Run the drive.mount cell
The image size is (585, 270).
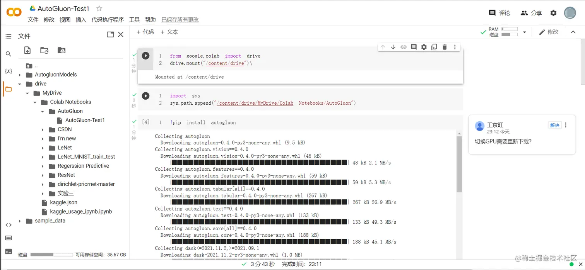145,56
